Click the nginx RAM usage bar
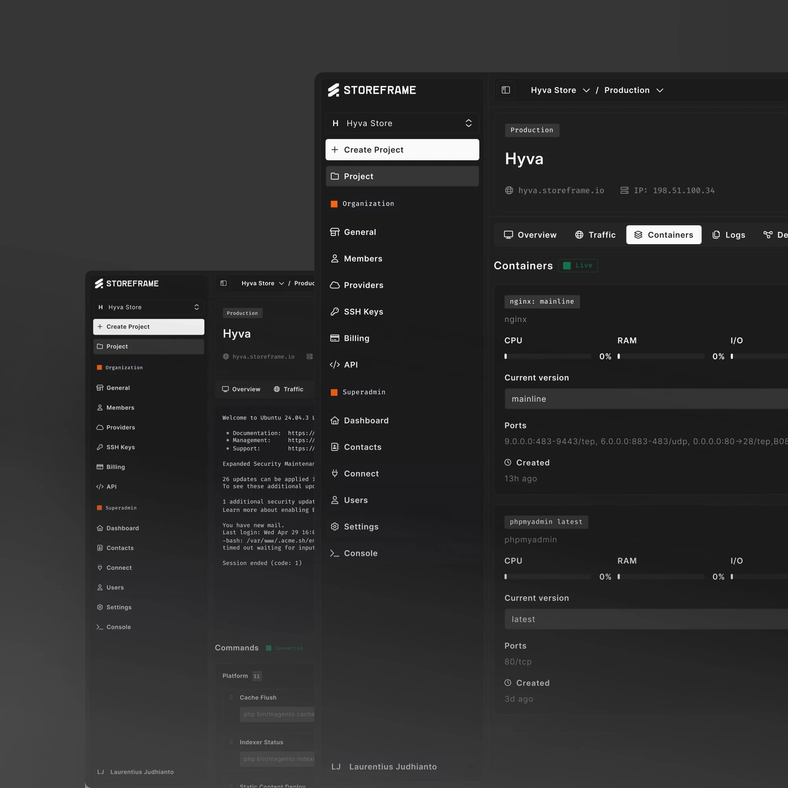This screenshot has width=788, height=788. click(661, 356)
